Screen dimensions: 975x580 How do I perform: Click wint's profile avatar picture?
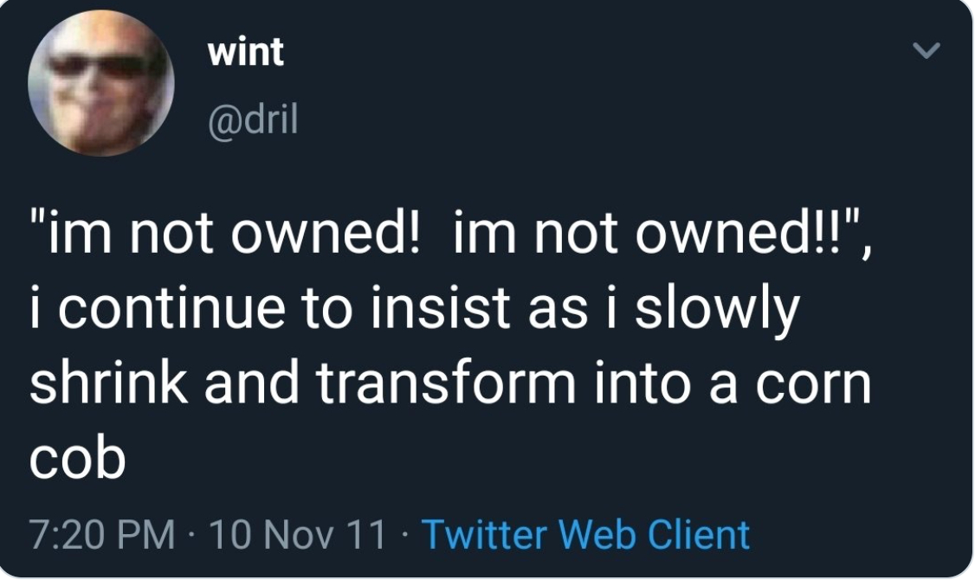coord(101,84)
